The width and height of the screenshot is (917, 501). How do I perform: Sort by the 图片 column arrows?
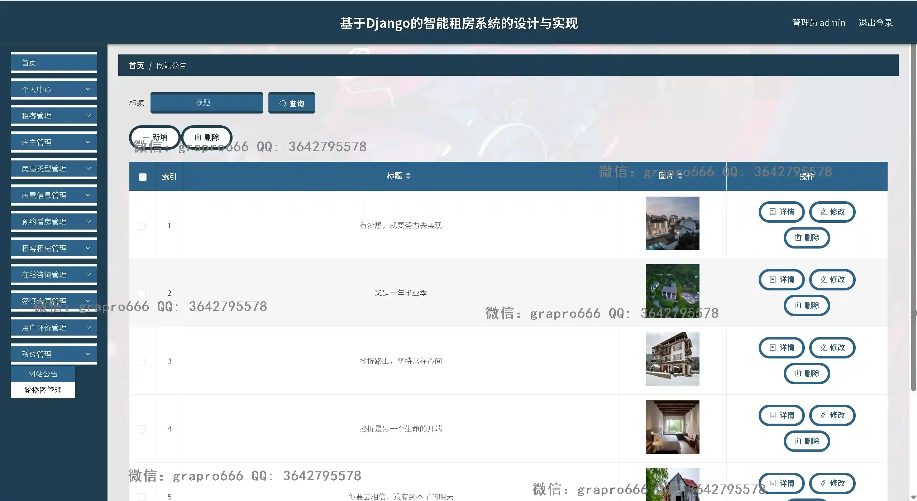pos(680,176)
